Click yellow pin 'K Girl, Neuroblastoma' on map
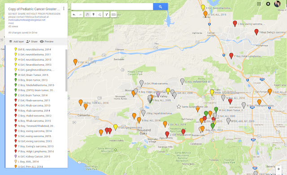This screenshot has height=175, width=287. coord(203,8)
